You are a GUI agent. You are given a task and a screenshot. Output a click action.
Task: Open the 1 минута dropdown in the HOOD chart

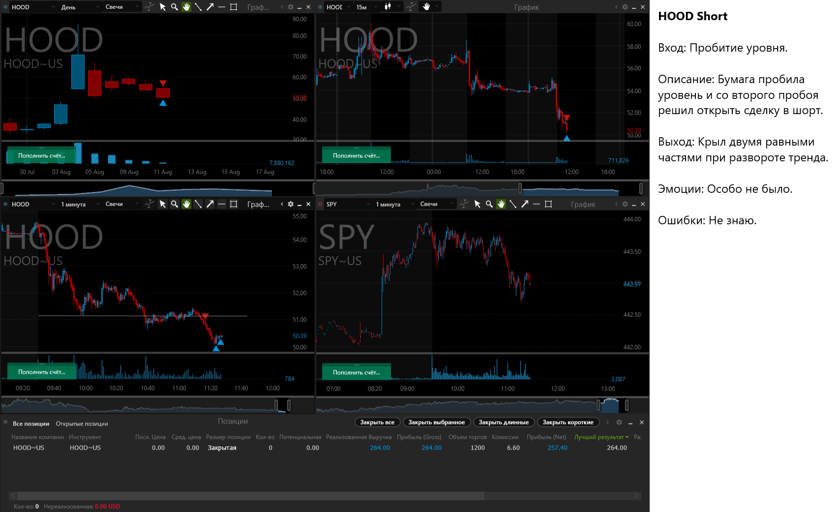(80, 204)
